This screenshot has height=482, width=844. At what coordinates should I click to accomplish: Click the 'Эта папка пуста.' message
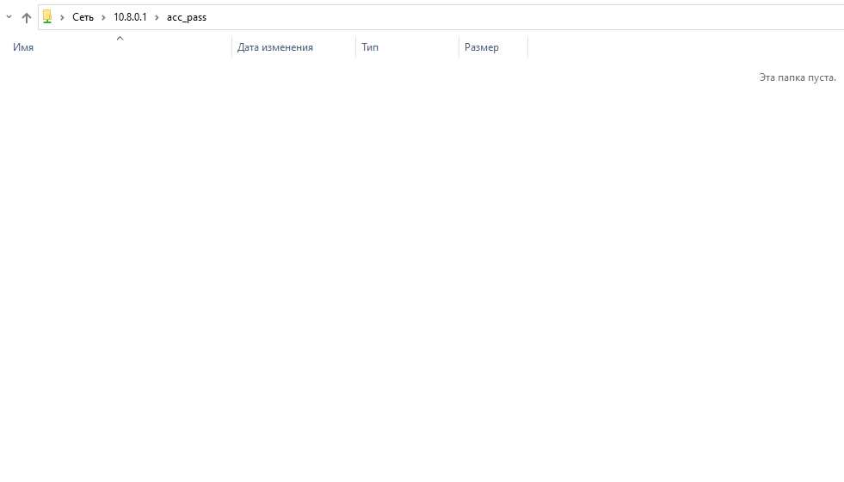click(798, 77)
